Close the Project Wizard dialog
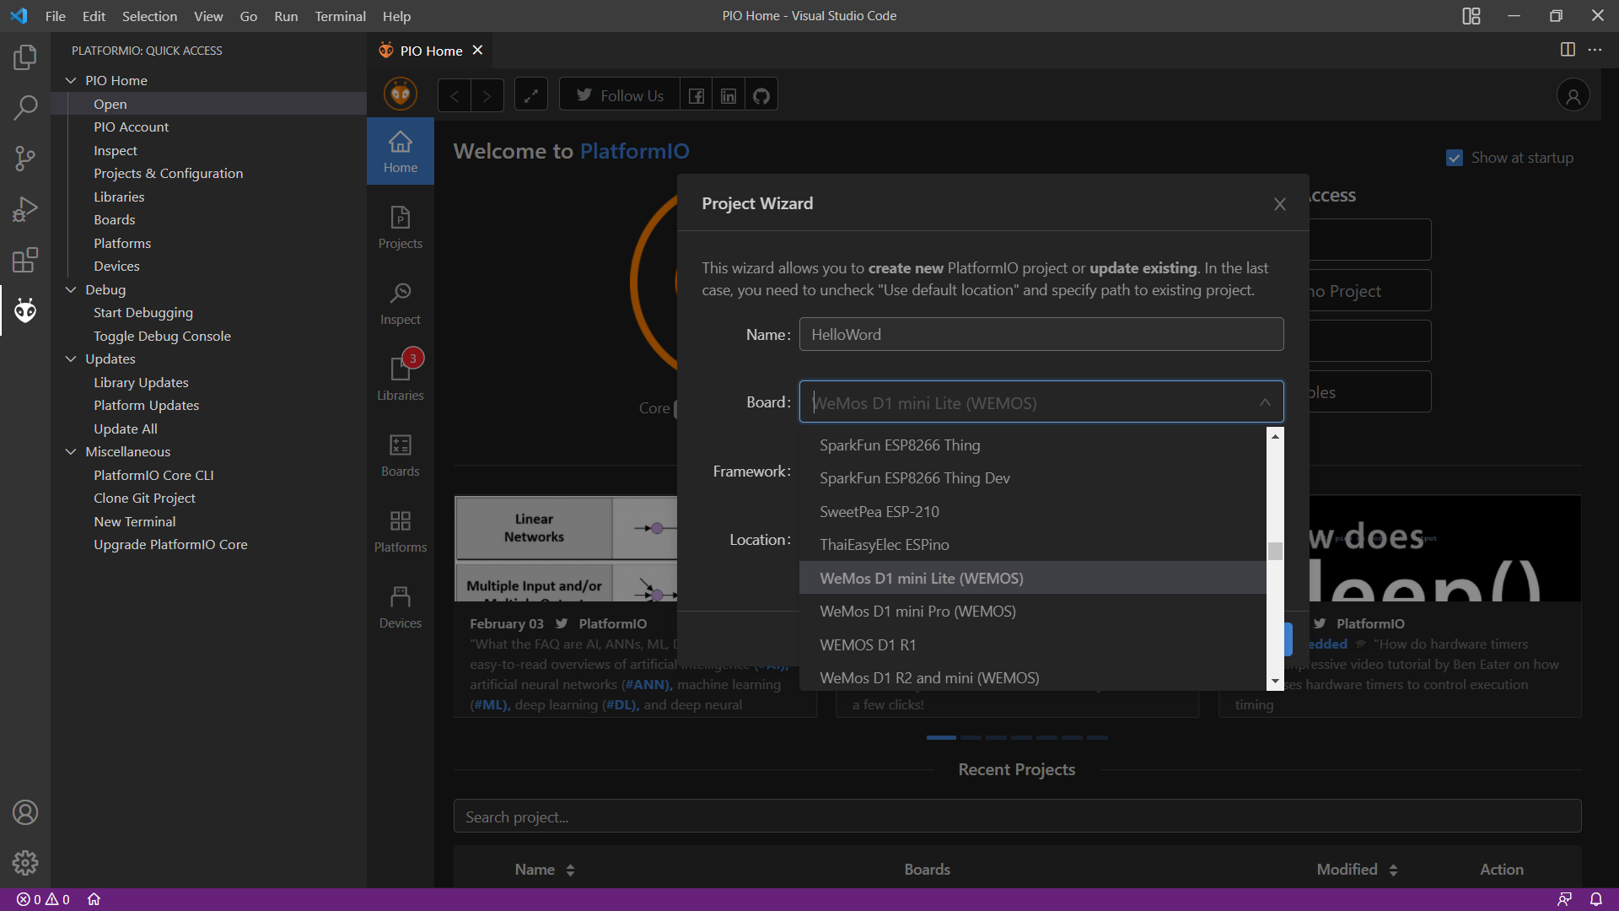 click(1280, 204)
